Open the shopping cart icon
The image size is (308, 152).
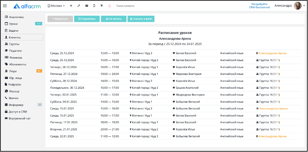pyautogui.click(x=102, y=6)
